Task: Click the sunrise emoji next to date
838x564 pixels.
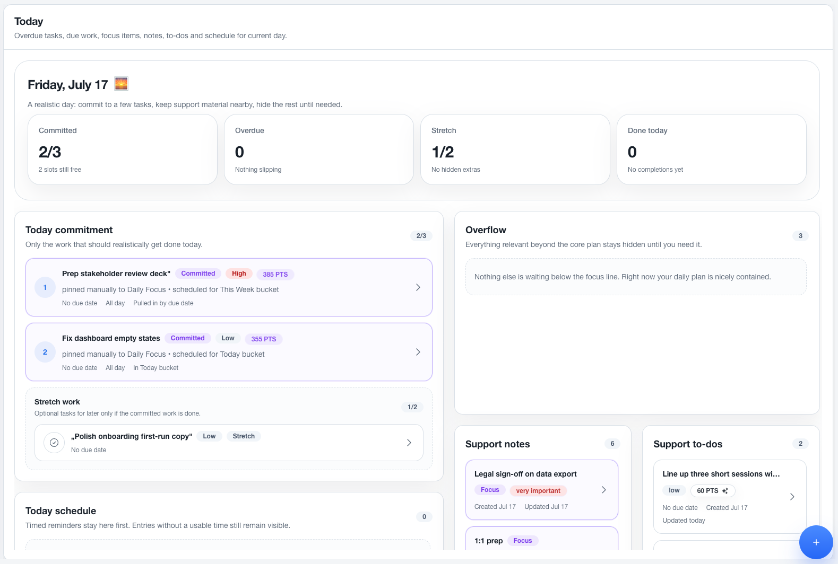Action: pyautogui.click(x=121, y=84)
